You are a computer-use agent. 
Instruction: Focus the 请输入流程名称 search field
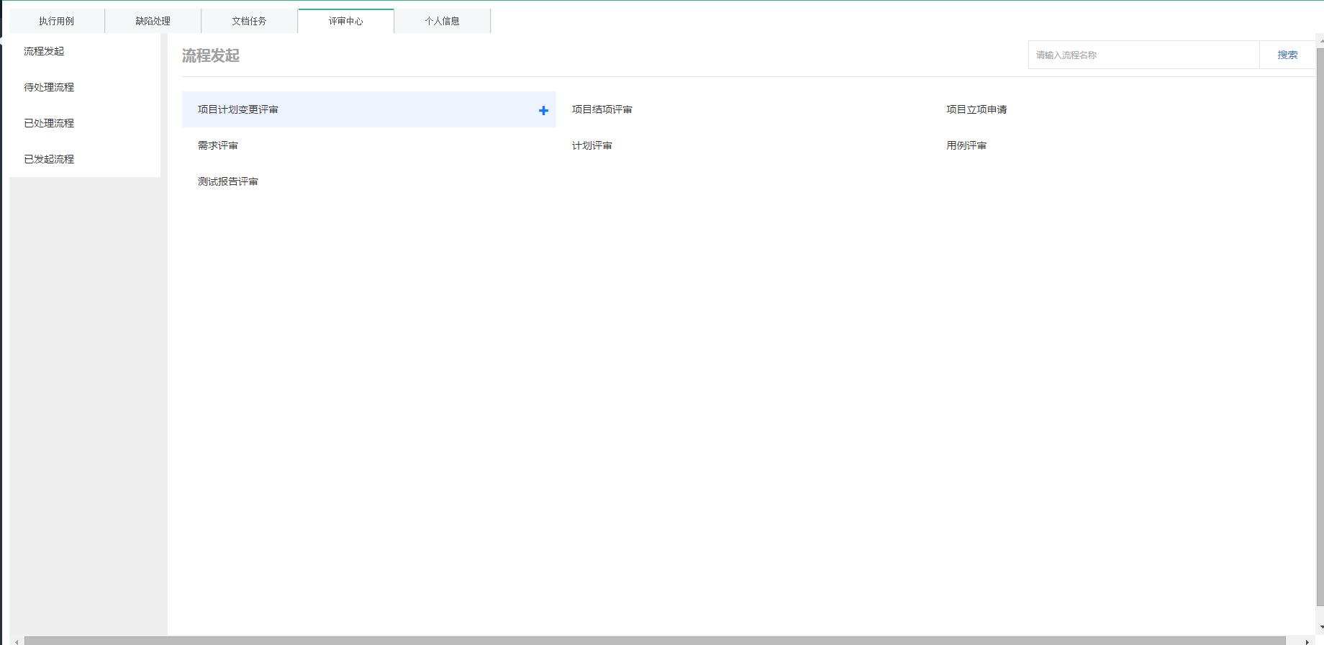pyautogui.click(x=1143, y=55)
